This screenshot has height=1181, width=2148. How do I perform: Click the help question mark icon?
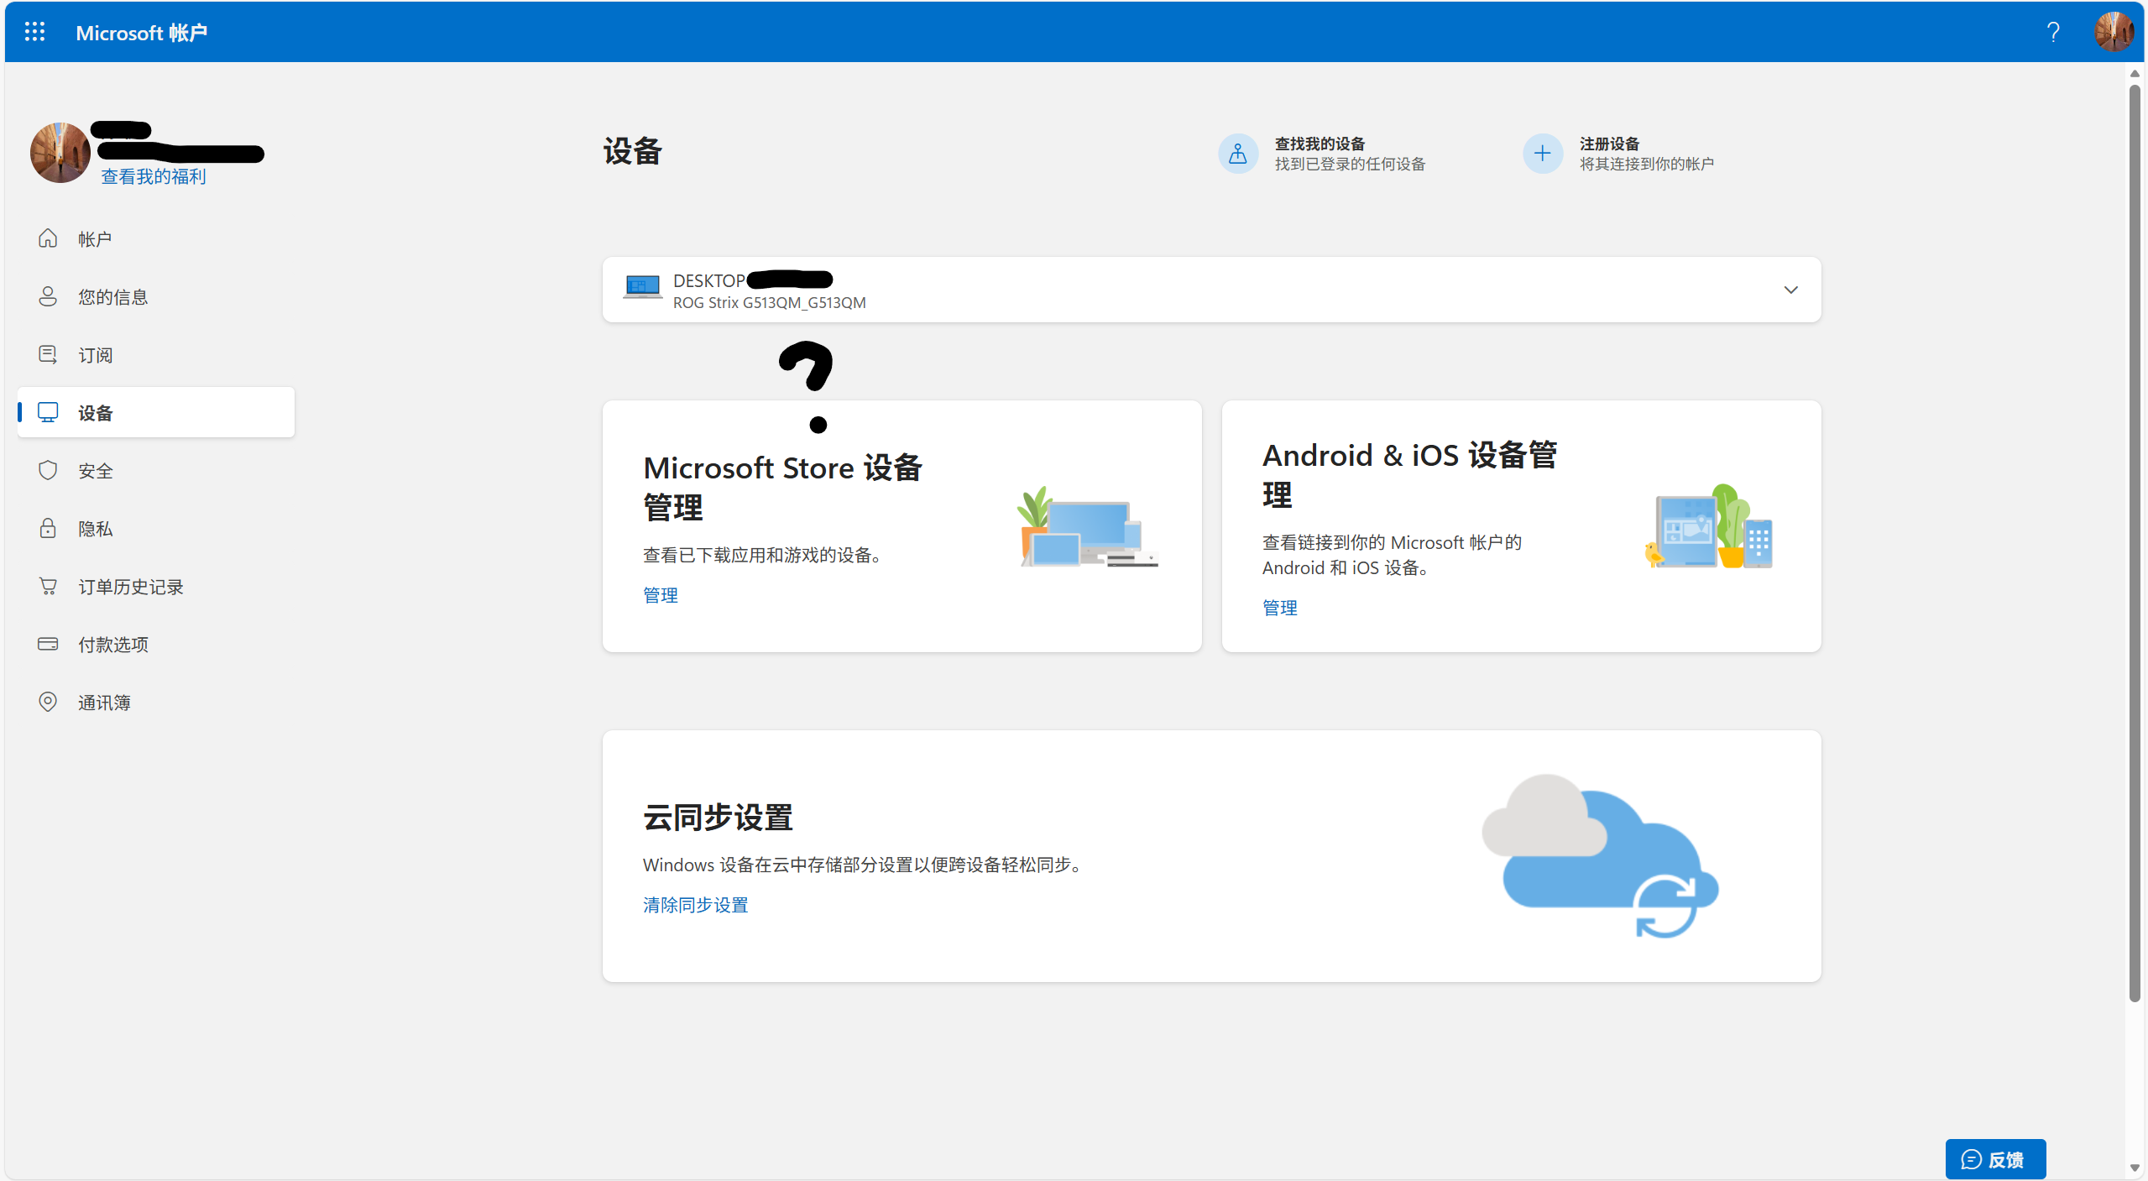click(2052, 32)
